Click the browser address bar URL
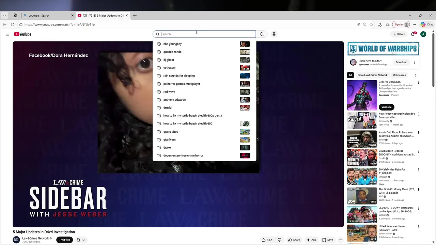This screenshot has width=436, height=245. (x=60, y=24)
